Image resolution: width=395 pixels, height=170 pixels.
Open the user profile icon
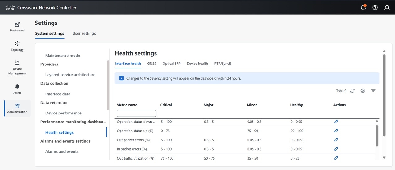[387, 7]
